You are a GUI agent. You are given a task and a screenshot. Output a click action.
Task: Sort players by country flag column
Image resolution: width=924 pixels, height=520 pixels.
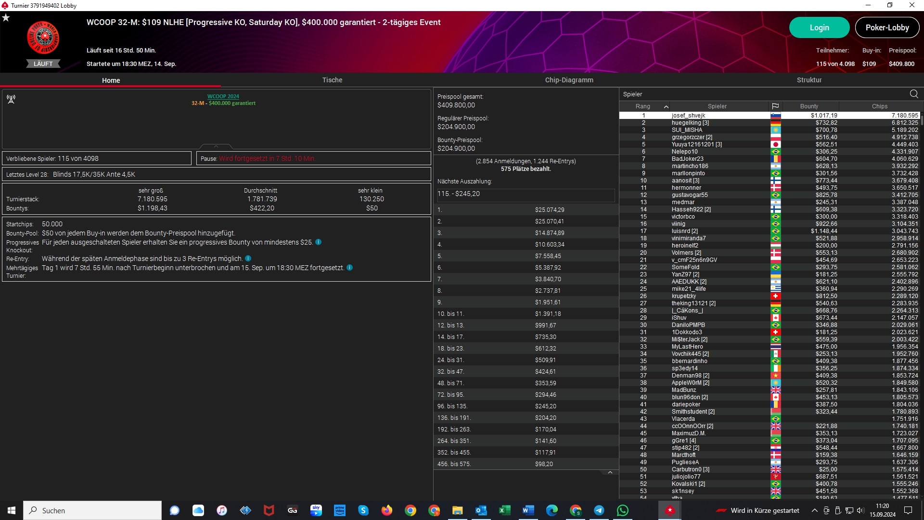point(775,106)
